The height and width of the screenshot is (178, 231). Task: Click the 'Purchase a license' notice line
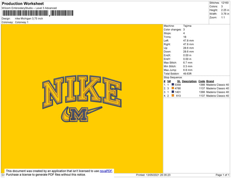pos(46,175)
